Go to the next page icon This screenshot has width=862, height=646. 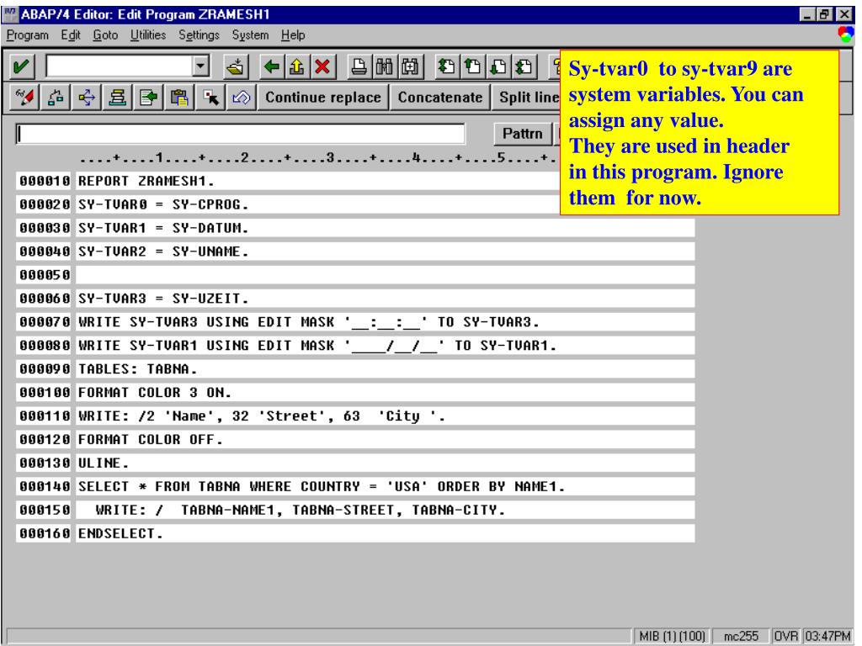(x=498, y=67)
